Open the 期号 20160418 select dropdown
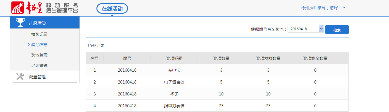The image size is (389, 112). coord(306,29)
